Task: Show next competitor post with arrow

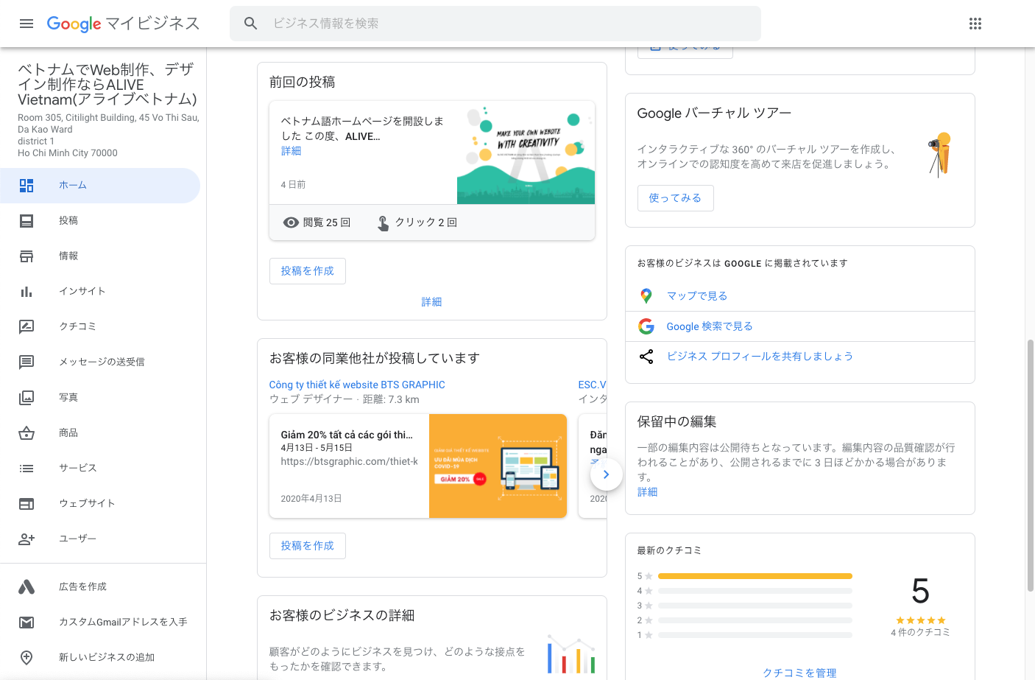Action: click(606, 474)
